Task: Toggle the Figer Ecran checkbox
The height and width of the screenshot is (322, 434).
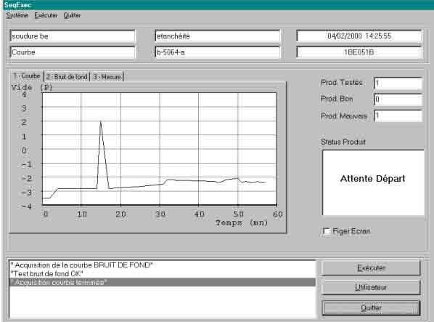Action: click(327, 231)
